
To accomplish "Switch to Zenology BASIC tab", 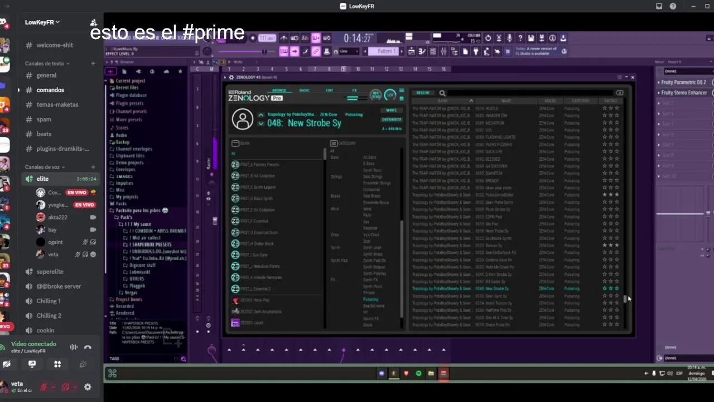I will [x=304, y=90].
